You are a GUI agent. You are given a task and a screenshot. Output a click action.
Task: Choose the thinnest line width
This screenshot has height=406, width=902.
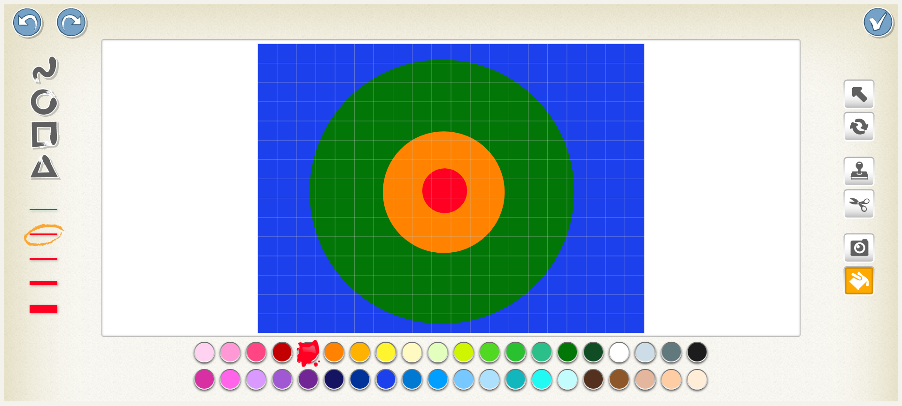click(x=43, y=209)
